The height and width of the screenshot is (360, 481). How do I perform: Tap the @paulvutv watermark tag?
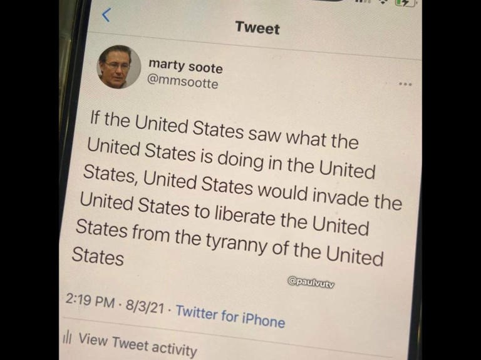pyautogui.click(x=311, y=282)
